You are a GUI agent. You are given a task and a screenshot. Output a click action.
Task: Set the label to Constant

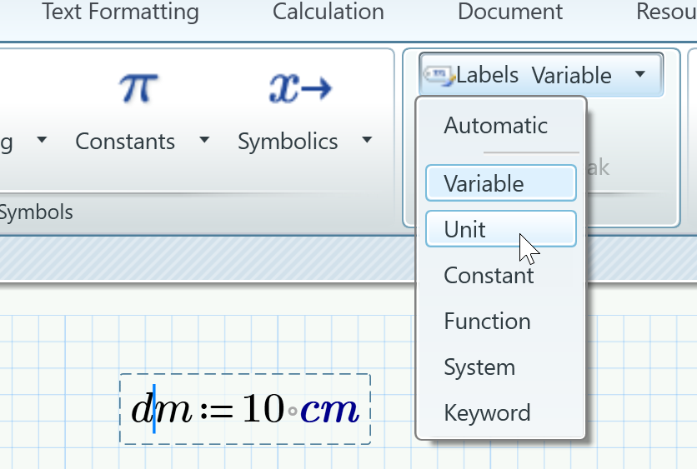489,275
